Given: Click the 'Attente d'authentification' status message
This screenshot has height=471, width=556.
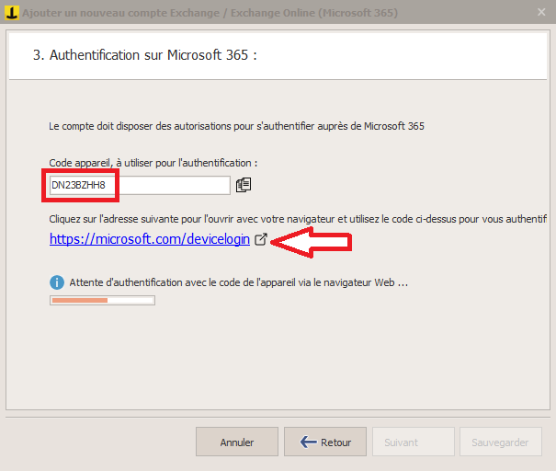Looking at the screenshot, I should click(x=239, y=282).
